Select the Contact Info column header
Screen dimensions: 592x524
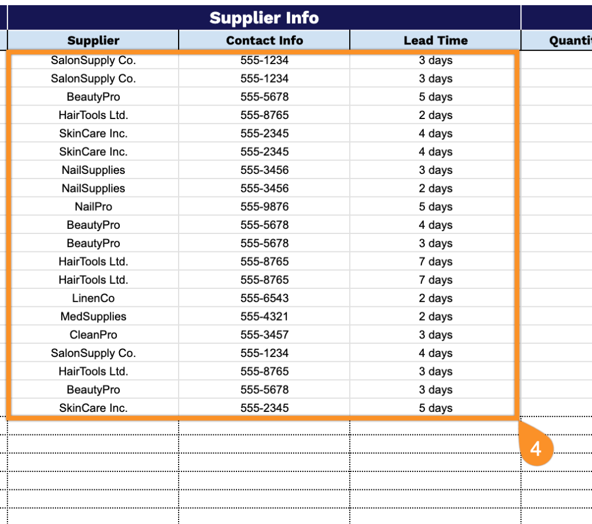[x=264, y=40]
